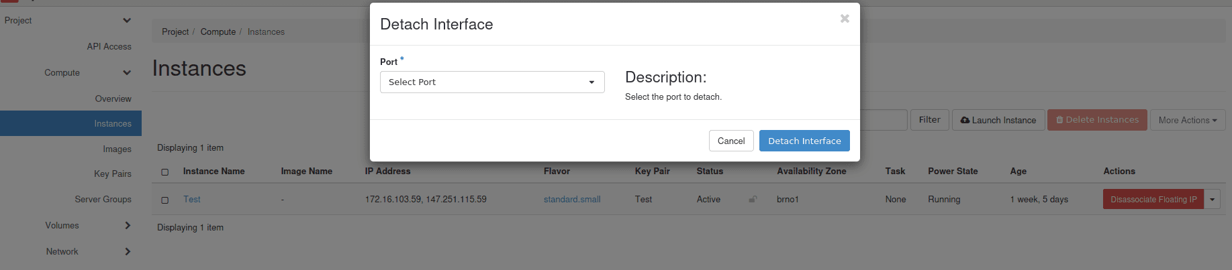Click the Delete Instances button
Image resolution: width=1232 pixels, height=270 pixels.
1096,120
